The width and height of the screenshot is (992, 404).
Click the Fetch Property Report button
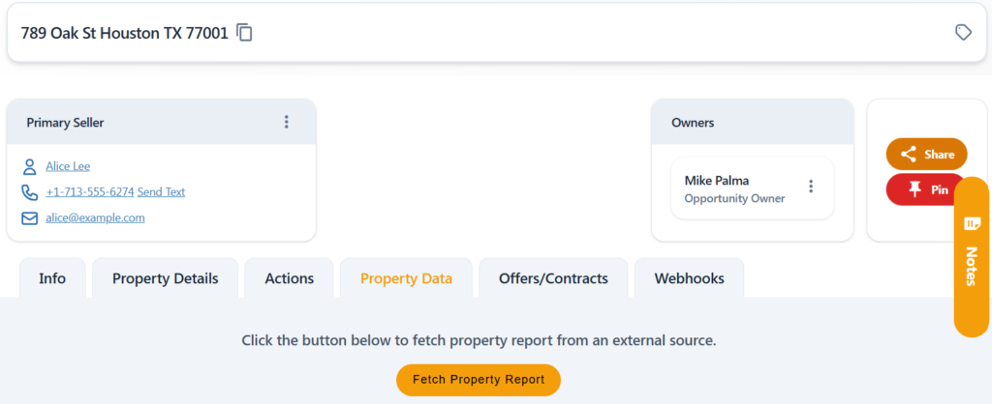[x=479, y=380]
